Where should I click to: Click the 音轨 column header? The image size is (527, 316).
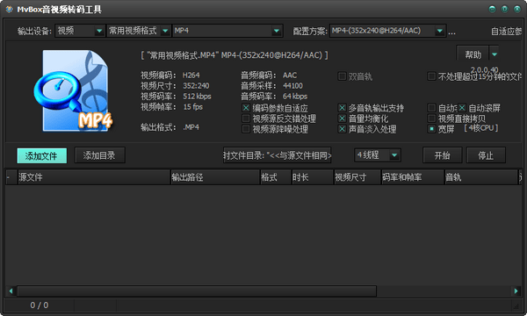(481, 177)
